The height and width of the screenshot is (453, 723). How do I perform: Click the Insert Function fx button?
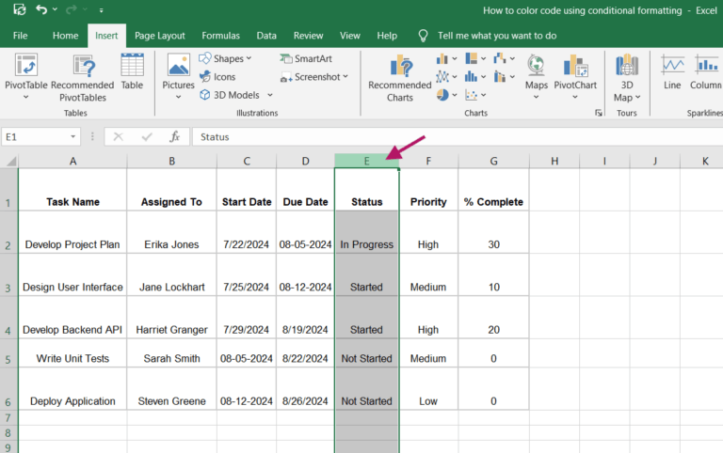(x=173, y=136)
